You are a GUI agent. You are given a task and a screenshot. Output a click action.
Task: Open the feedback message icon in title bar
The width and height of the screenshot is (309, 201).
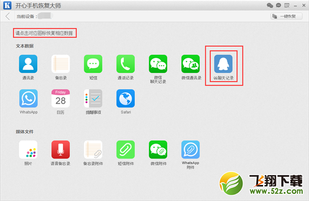pos(287,5)
